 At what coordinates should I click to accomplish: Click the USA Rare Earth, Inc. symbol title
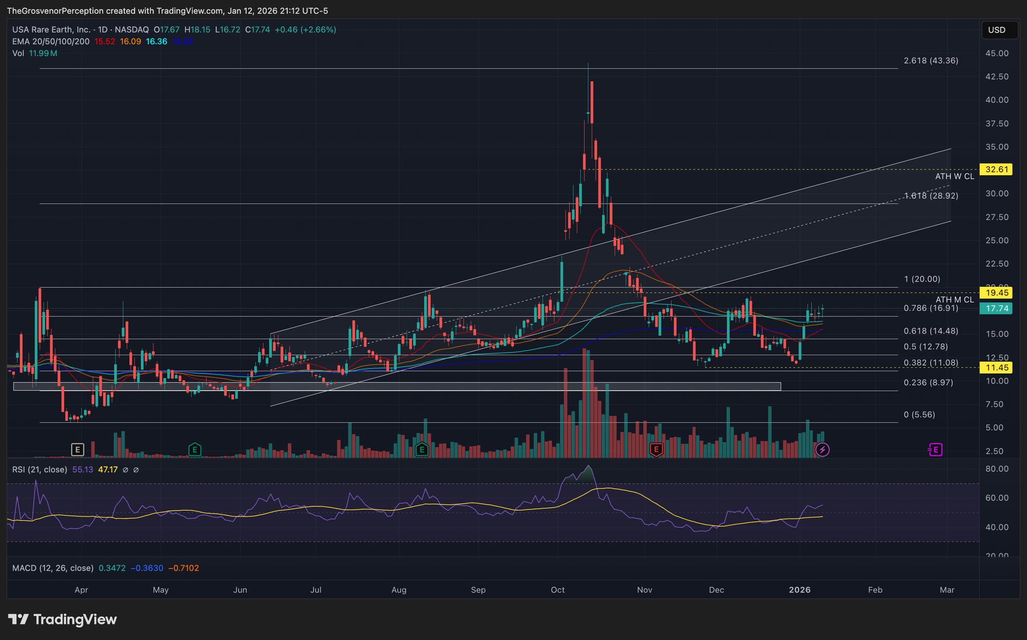(51, 30)
